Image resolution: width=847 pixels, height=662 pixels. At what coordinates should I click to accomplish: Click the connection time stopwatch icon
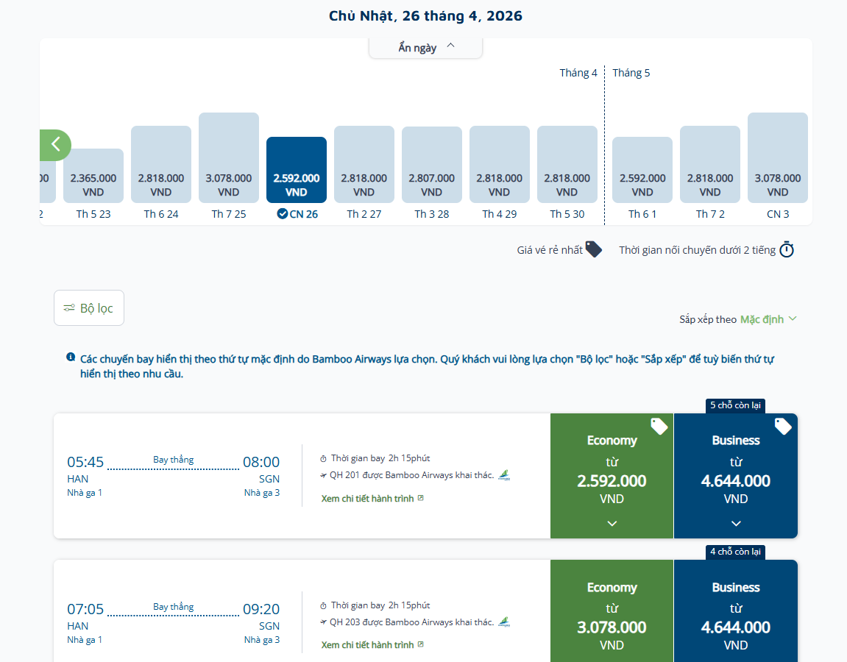[787, 249]
